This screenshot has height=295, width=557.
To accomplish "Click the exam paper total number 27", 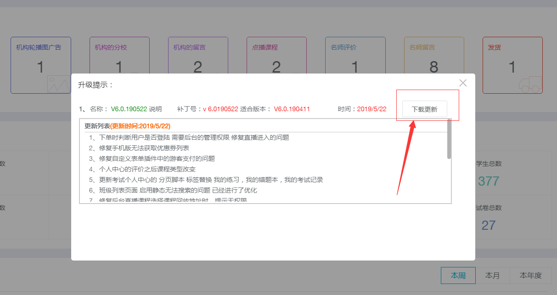I will pyautogui.click(x=489, y=225).
